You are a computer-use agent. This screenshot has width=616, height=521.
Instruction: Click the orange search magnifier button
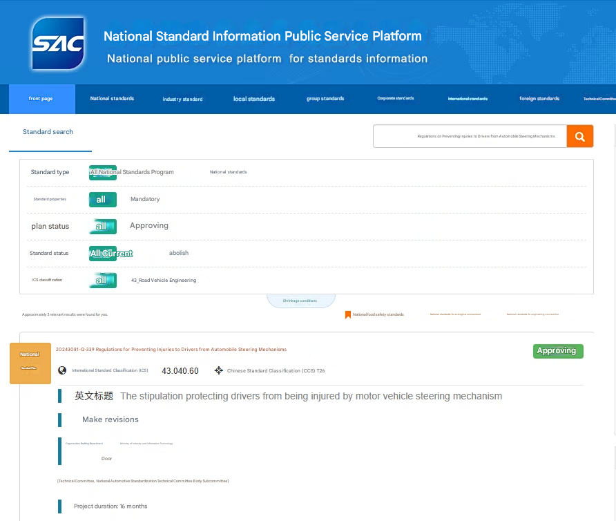(580, 136)
